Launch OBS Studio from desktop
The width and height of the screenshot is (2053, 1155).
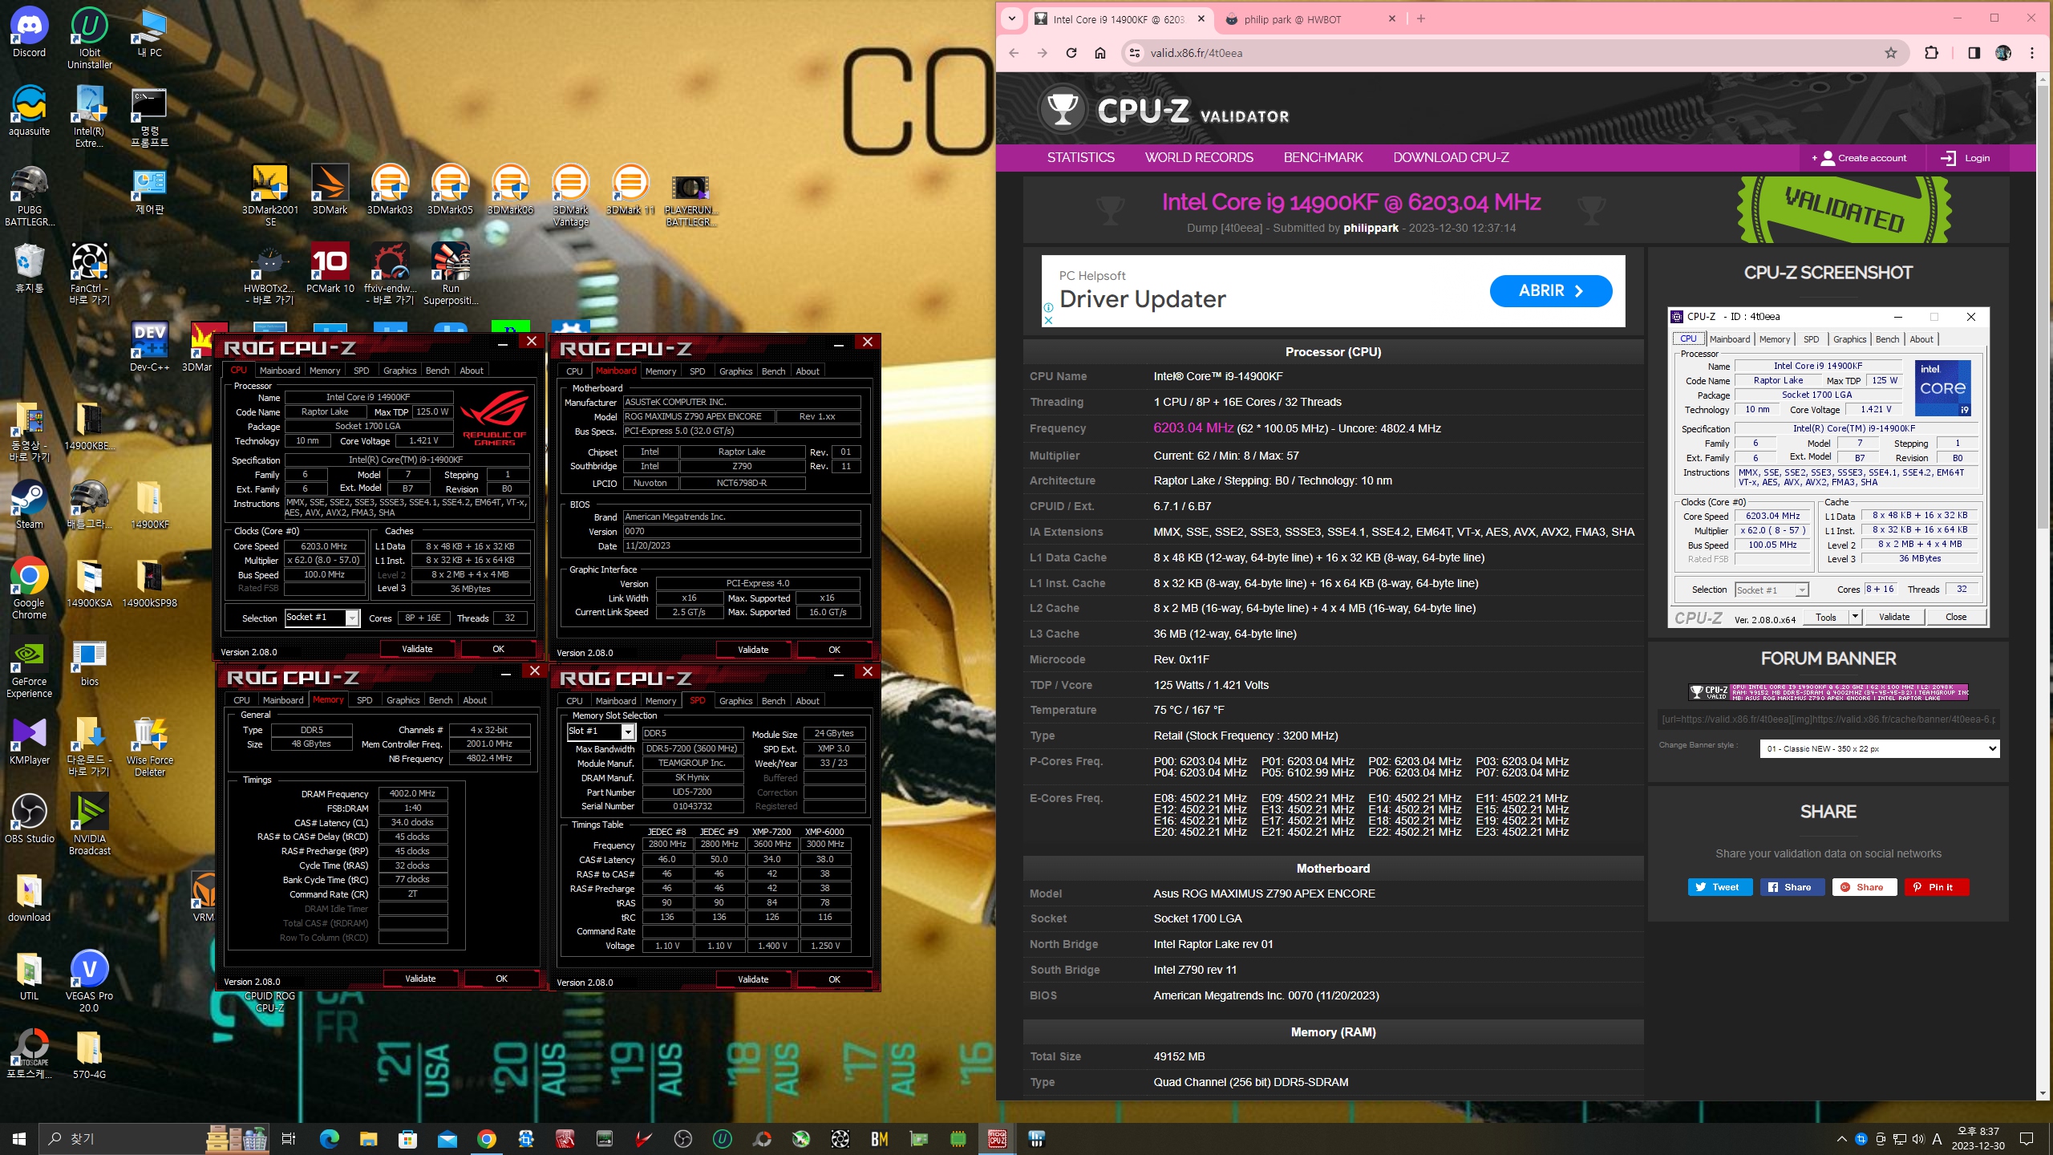(x=30, y=818)
